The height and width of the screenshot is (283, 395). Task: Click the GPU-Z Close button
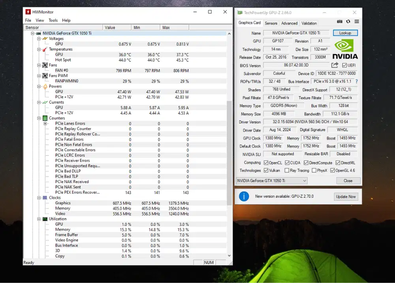tap(348, 181)
